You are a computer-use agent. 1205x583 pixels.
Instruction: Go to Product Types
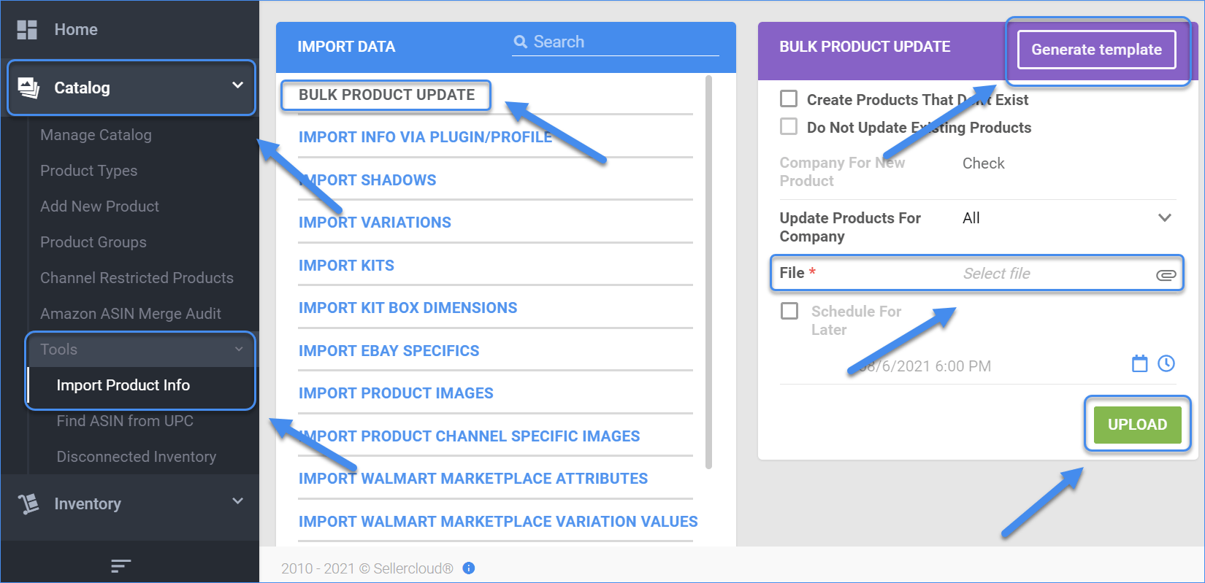tap(88, 171)
